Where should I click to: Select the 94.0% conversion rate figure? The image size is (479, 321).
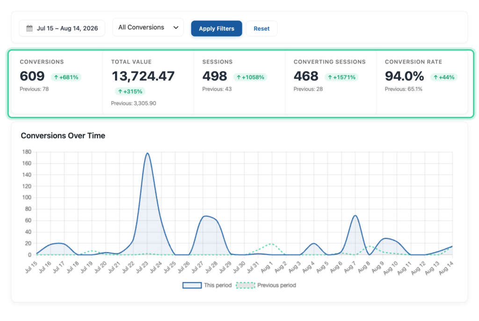point(405,76)
